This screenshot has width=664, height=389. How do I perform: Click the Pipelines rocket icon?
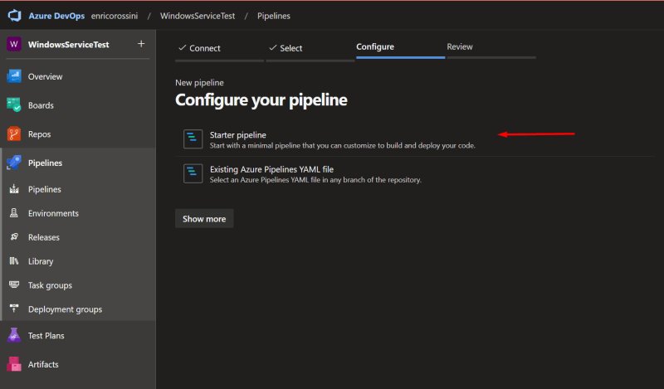14,163
